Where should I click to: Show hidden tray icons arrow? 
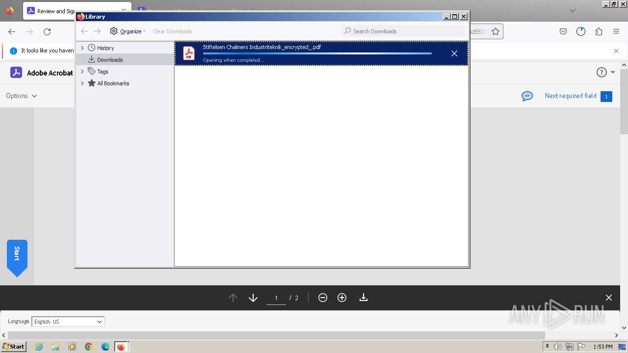point(547,347)
